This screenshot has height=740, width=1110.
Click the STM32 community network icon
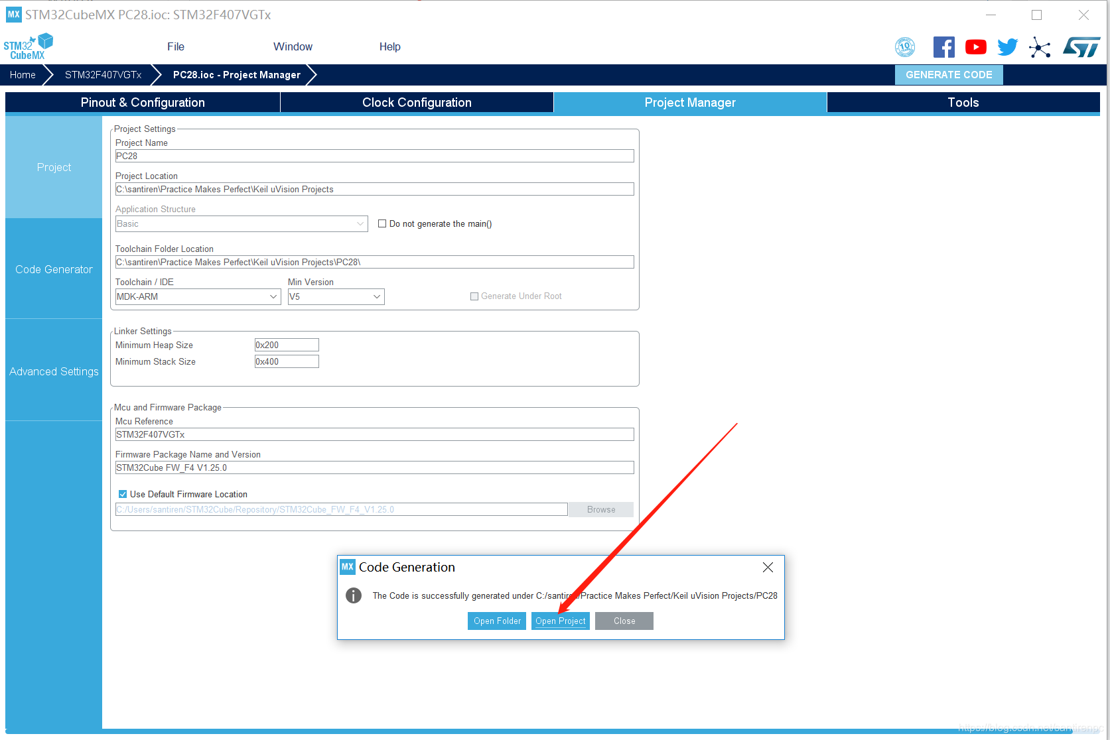point(1039,47)
